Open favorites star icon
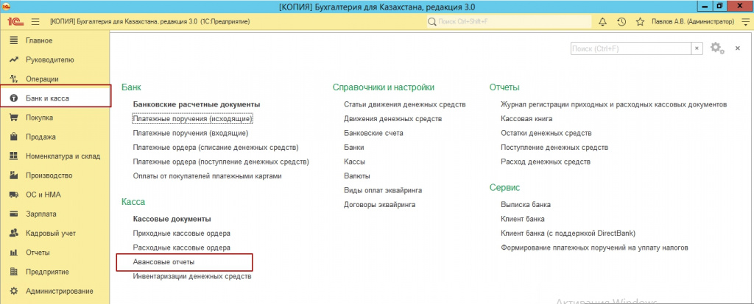 [x=640, y=21]
